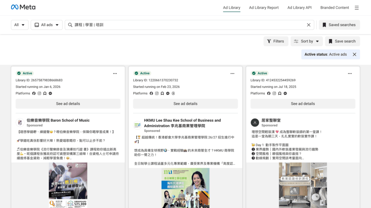This screenshot has height=208, width=371.
Task: Open the country dropdown labeled All
Action: tap(20, 25)
